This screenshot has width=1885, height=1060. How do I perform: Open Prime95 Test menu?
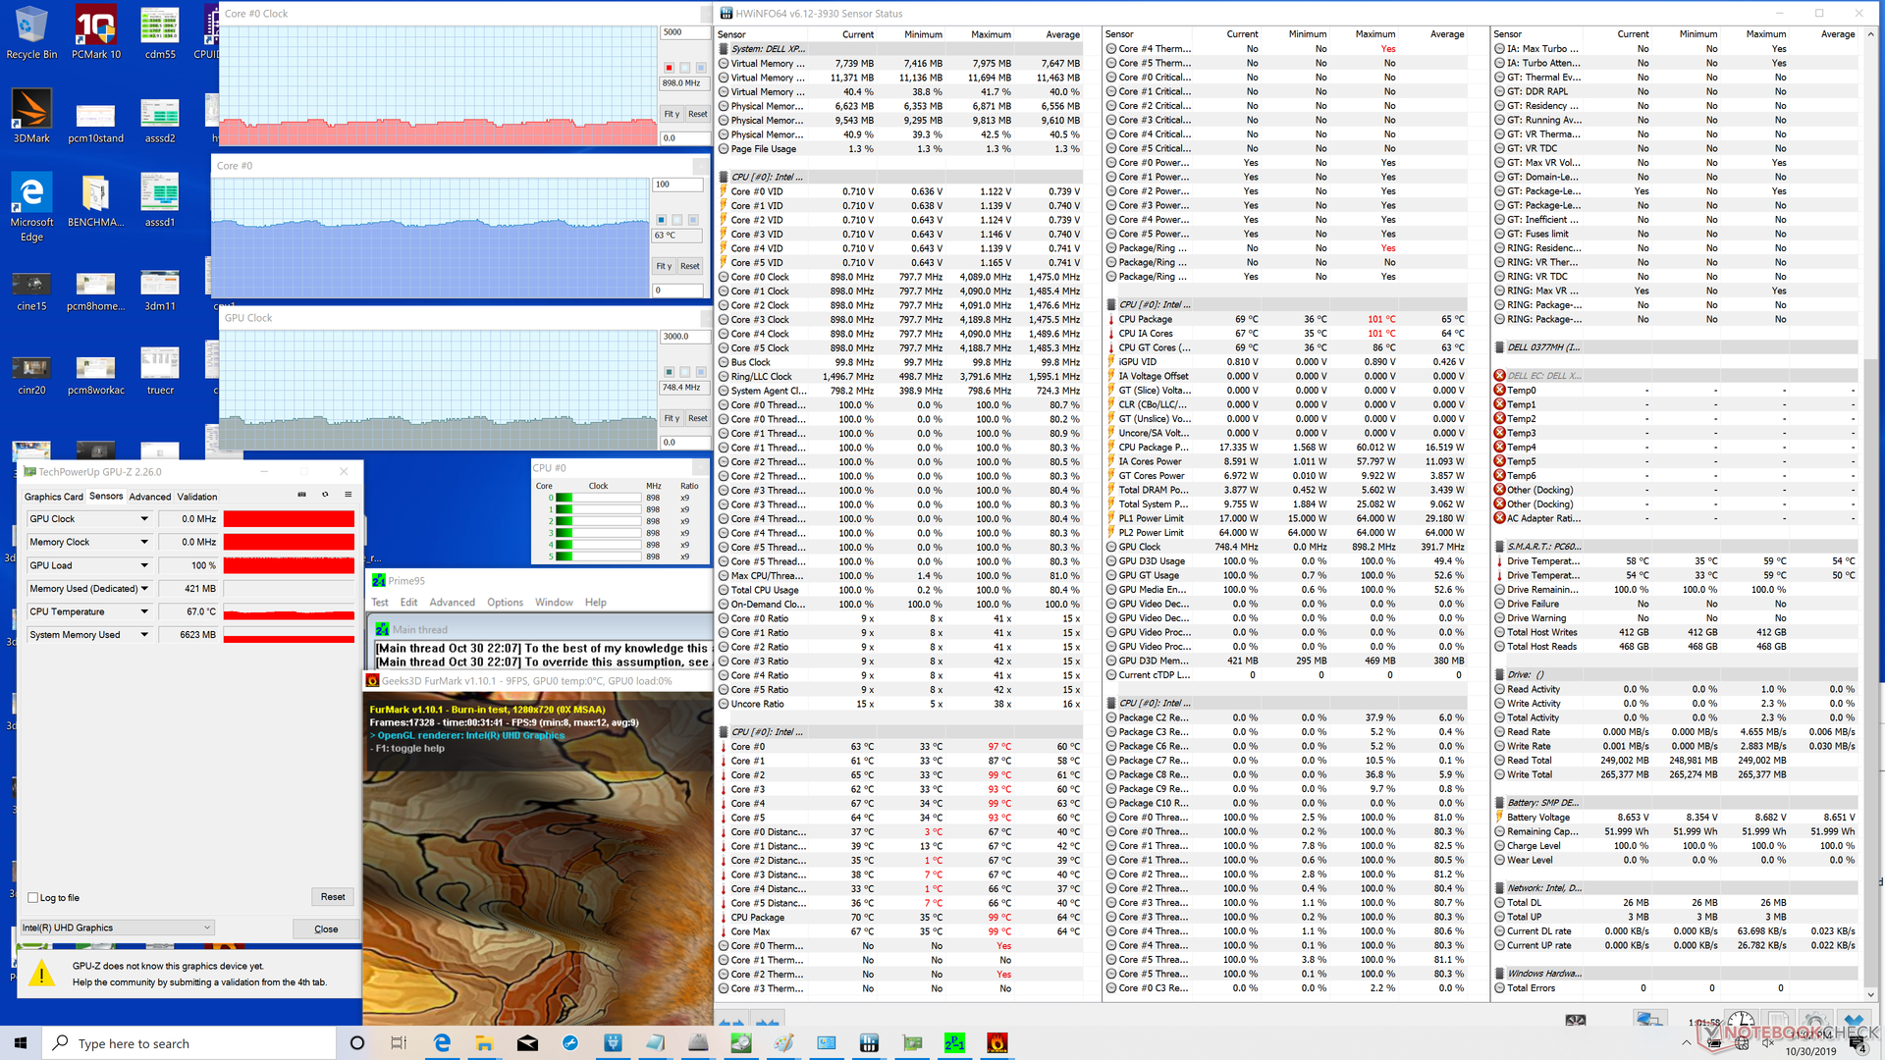(380, 603)
